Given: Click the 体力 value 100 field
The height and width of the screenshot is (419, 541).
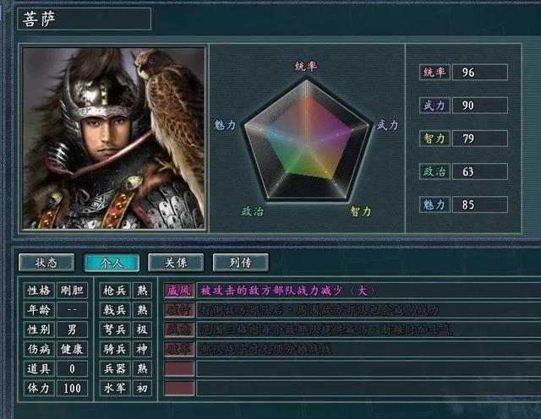Looking at the screenshot, I should (x=72, y=389).
